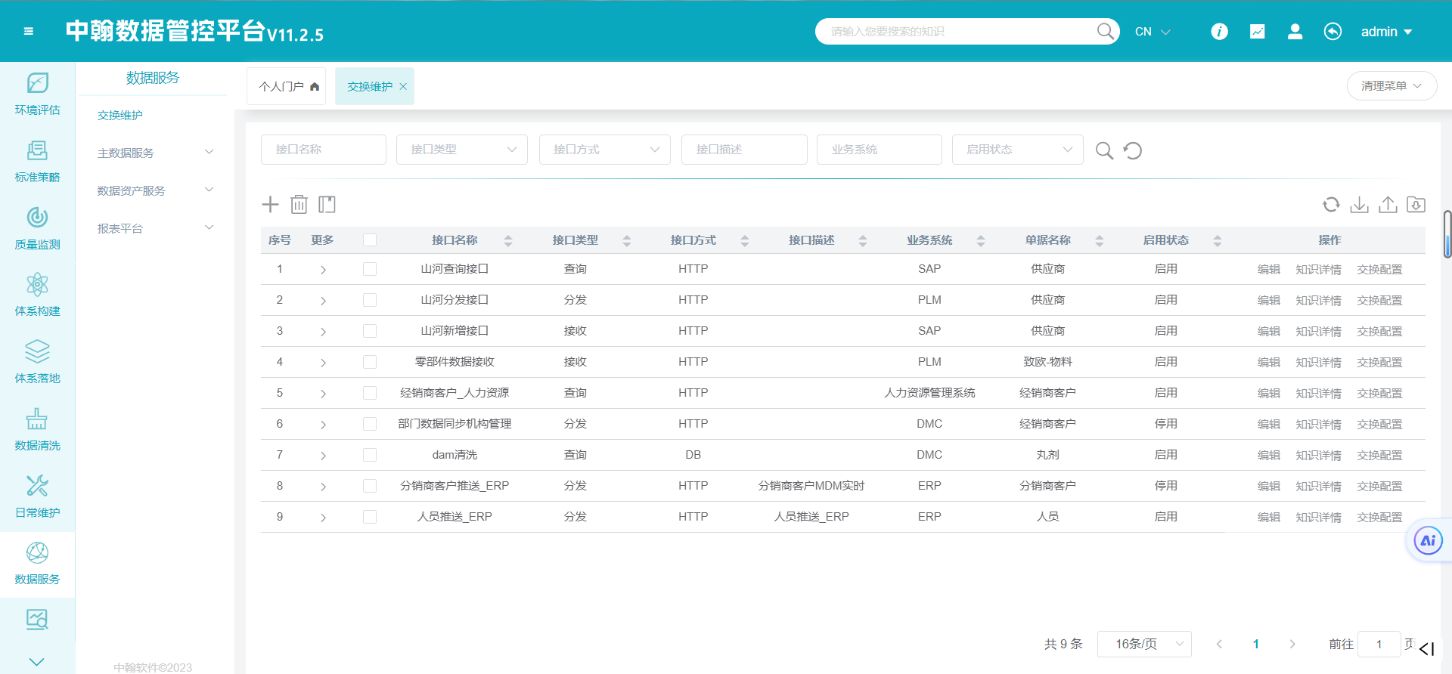This screenshot has height=674, width=1452.
Task: Go to page 1 in pagination
Action: [x=1255, y=644]
